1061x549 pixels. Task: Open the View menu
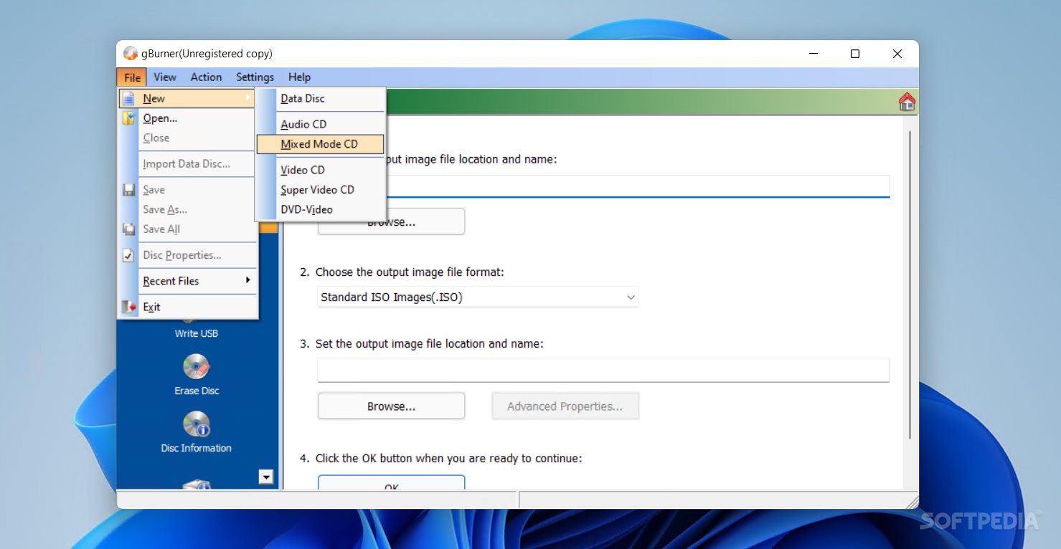[165, 77]
